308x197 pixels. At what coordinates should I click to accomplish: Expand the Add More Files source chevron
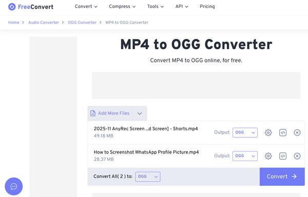click(140, 113)
